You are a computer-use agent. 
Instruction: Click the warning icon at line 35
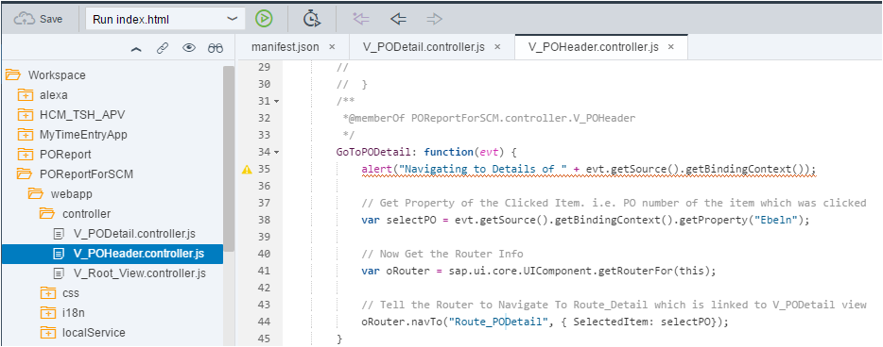pyautogui.click(x=246, y=169)
